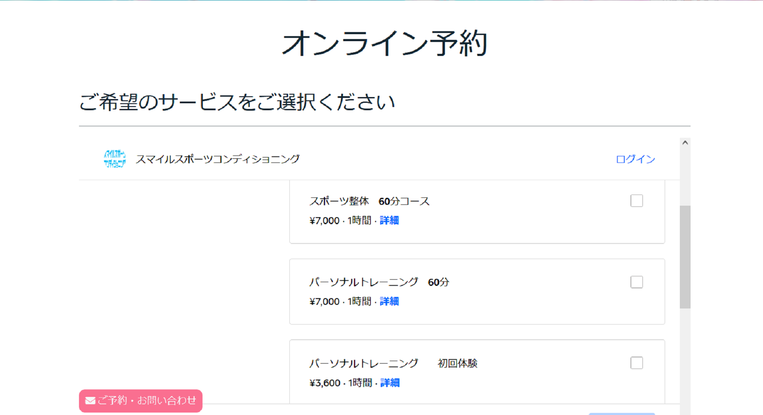Enable the パーソナルトレーニング 初回体験 checkbox

[x=636, y=363]
